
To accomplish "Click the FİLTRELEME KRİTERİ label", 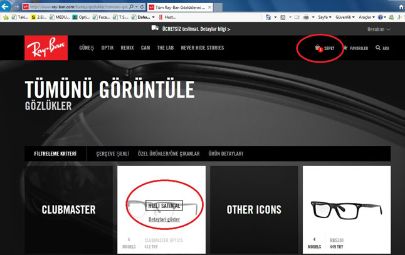I will pos(55,154).
